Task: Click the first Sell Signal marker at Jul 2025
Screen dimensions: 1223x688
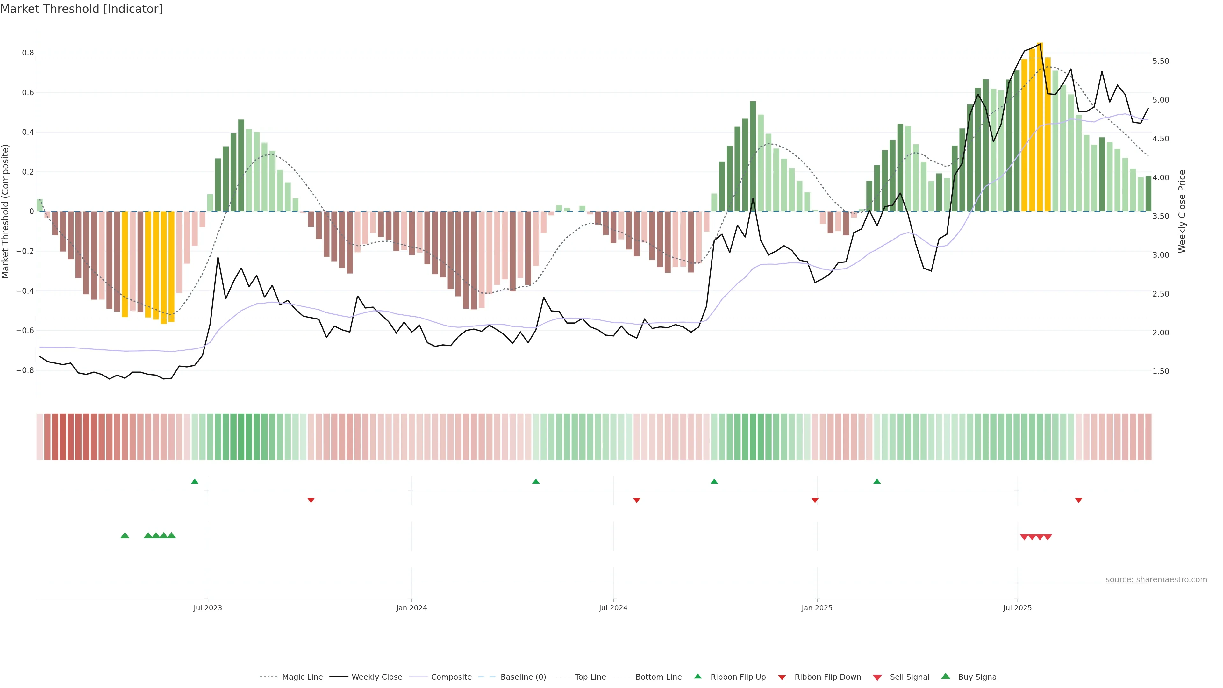Action: tap(1024, 537)
